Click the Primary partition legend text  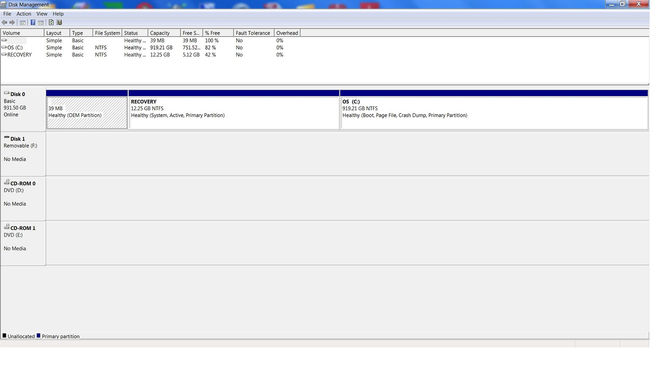click(x=61, y=337)
